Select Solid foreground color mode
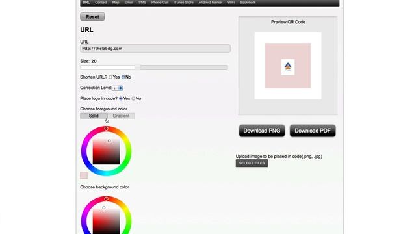This screenshot has width=416, height=234. click(94, 116)
